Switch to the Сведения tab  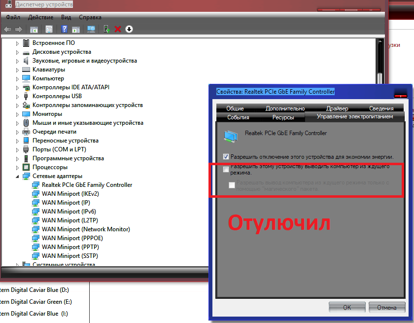(381, 108)
